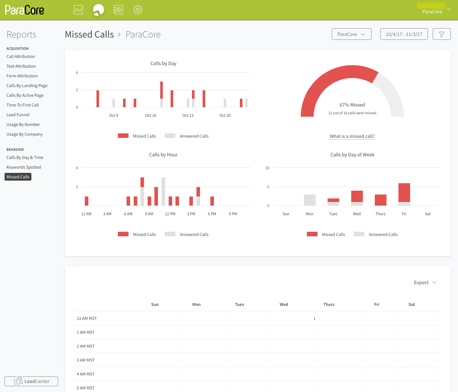Open the reports pie chart icon
The height and width of the screenshot is (392, 458).
point(98,10)
